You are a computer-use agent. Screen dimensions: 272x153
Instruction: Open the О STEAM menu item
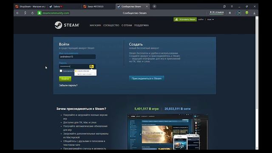click(x=127, y=25)
